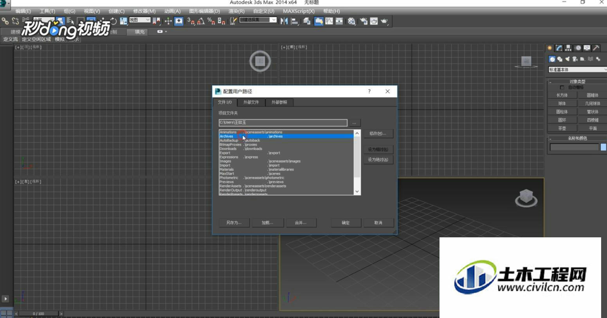Click the Select and Scale tool
Viewport: 607px width, 318px height.
pos(124,21)
